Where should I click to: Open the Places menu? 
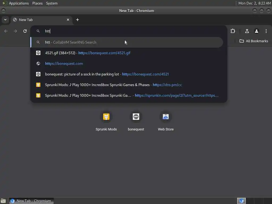point(37,3)
